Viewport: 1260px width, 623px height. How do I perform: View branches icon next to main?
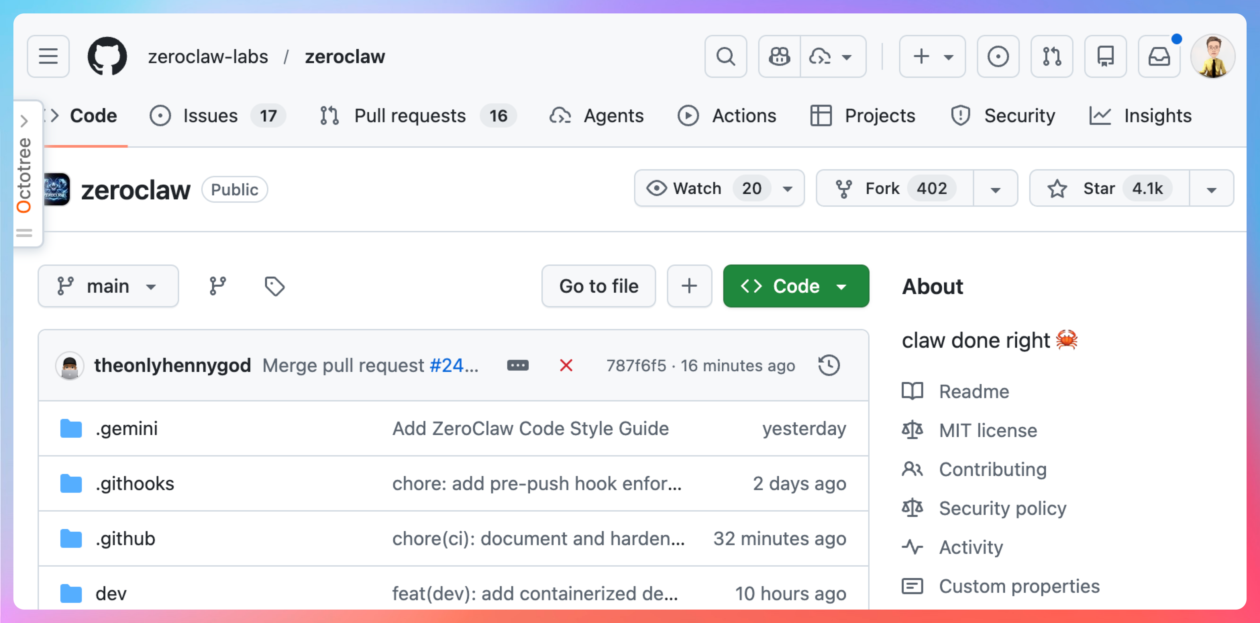[218, 286]
